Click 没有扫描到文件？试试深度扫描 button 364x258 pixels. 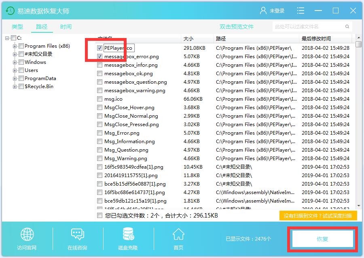click(x=318, y=216)
